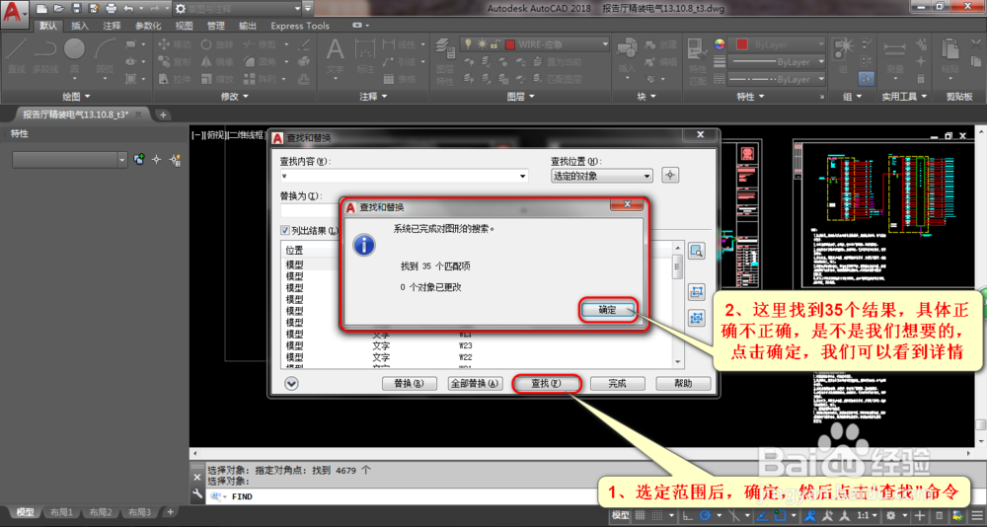Undo last action with the arrow icon
Image resolution: width=987 pixels, height=527 pixels.
129,8
